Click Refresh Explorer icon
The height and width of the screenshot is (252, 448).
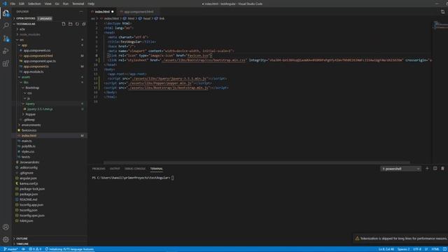point(77,24)
